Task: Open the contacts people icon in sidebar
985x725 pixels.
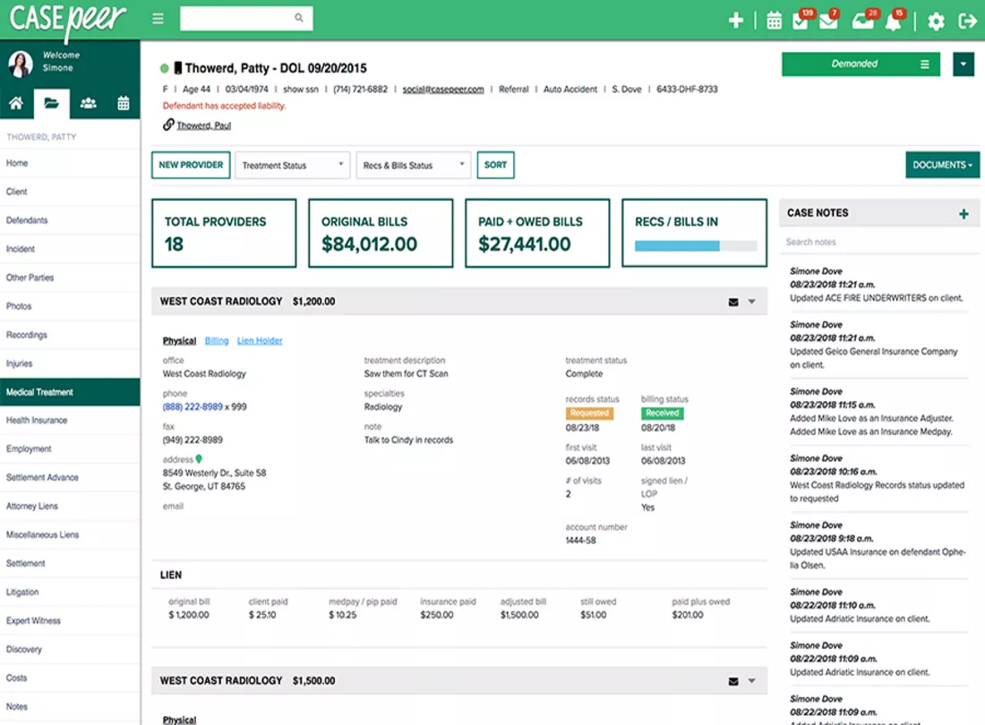Action: point(88,103)
